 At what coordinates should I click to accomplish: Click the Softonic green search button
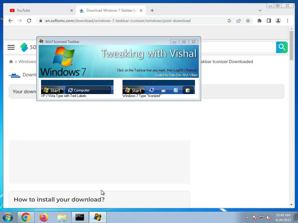point(282,47)
